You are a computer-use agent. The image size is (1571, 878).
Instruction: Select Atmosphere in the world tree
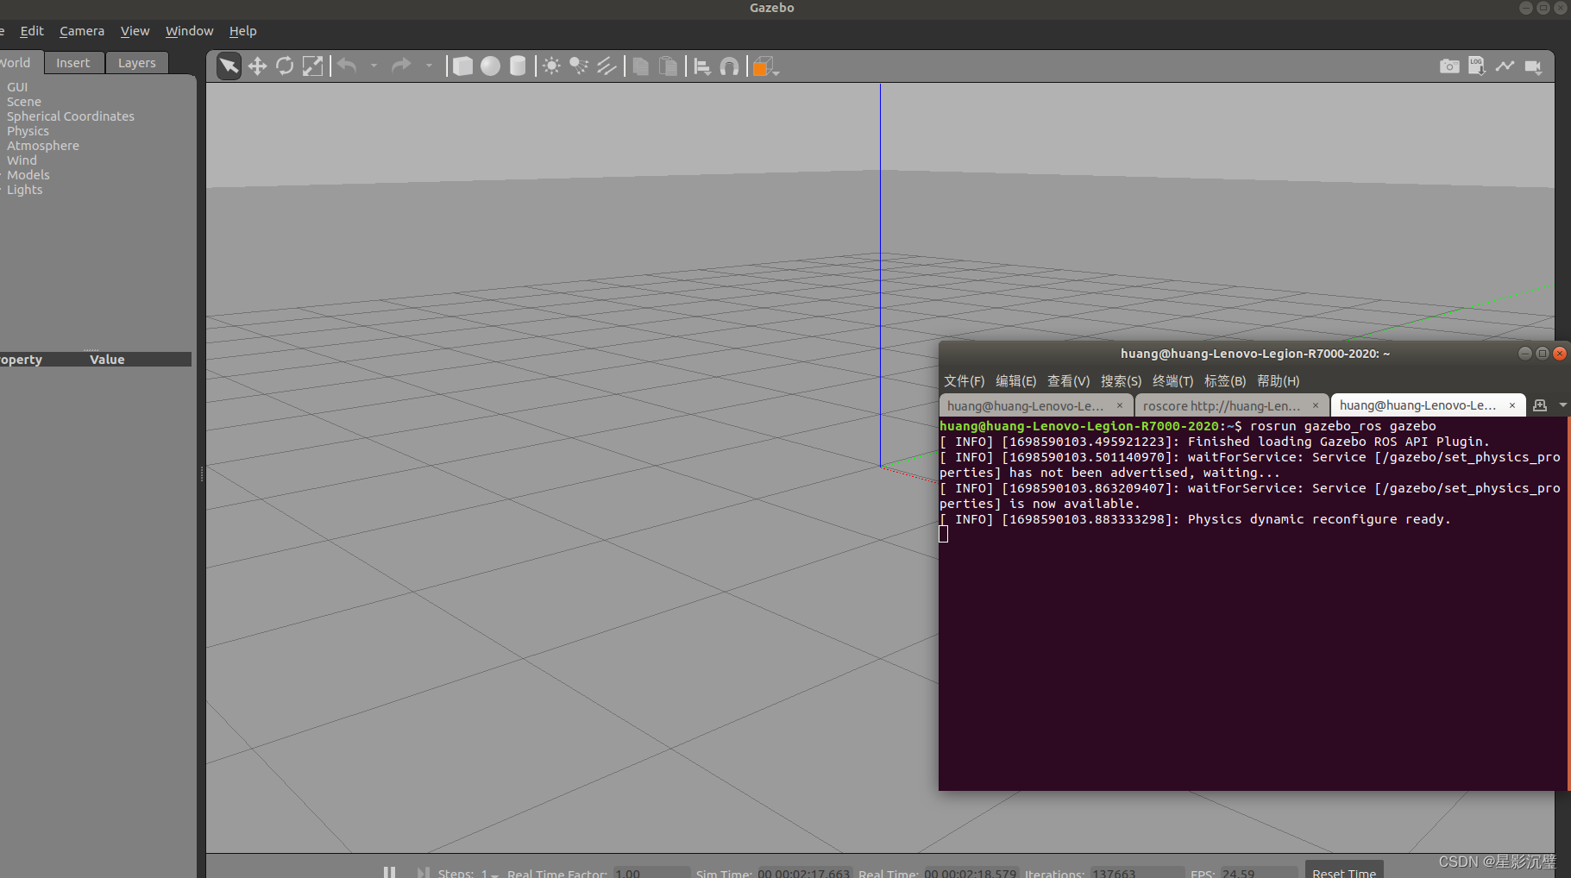pyautogui.click(x=43, y=146)
